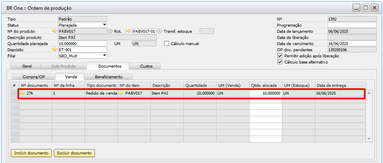Open the Status dropdown showing Planejada
This screenshot has height=163, width=383.
click(x=104, y=25)
